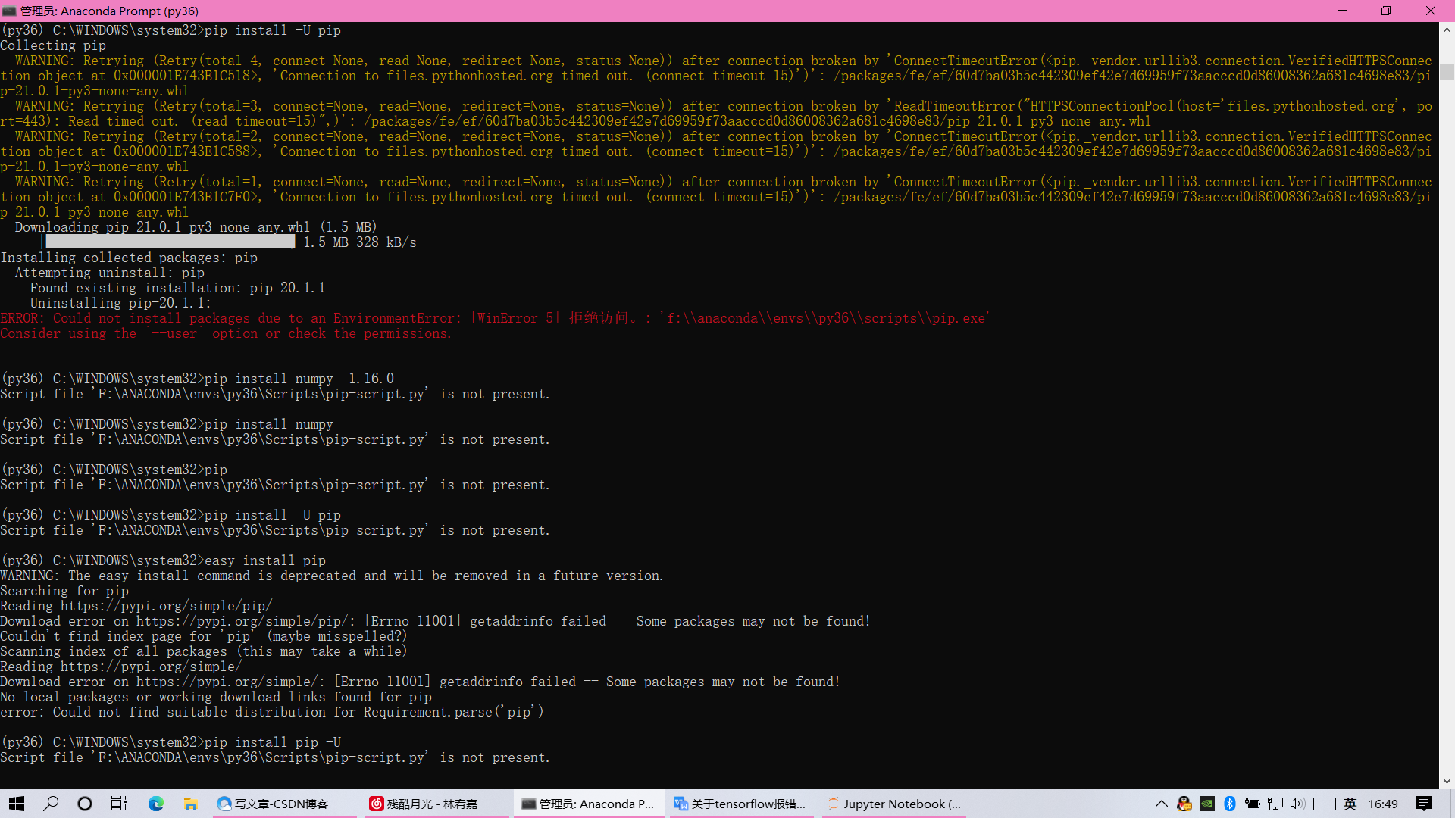Click the Bluetooth tray icon
Viewport: 1455px width, 818px height.
click(1230, 804)
